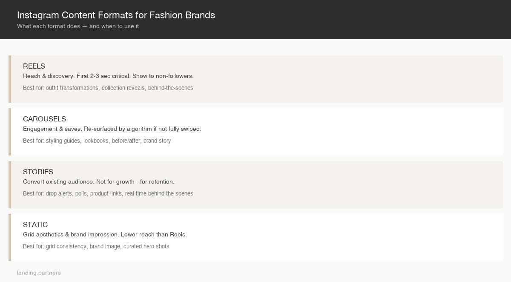Click the subtitle 'What each format does — and when to use it'
This screenshot has width=511, height=282.
pyautogui.click(x=78, y=26)
